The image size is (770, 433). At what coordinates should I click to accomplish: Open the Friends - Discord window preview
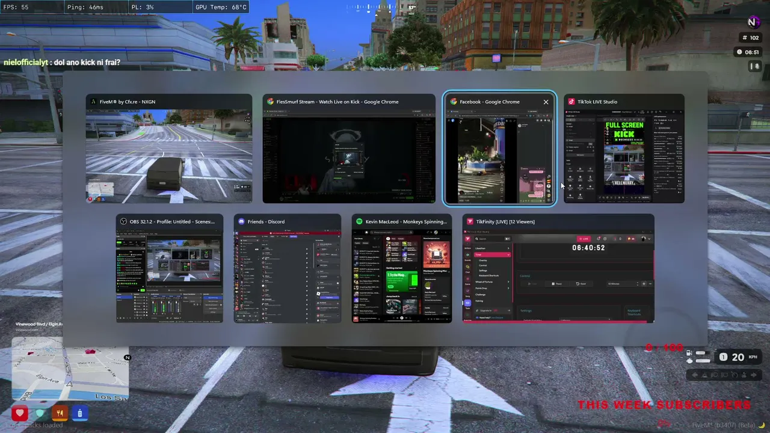tap(288, 268)
